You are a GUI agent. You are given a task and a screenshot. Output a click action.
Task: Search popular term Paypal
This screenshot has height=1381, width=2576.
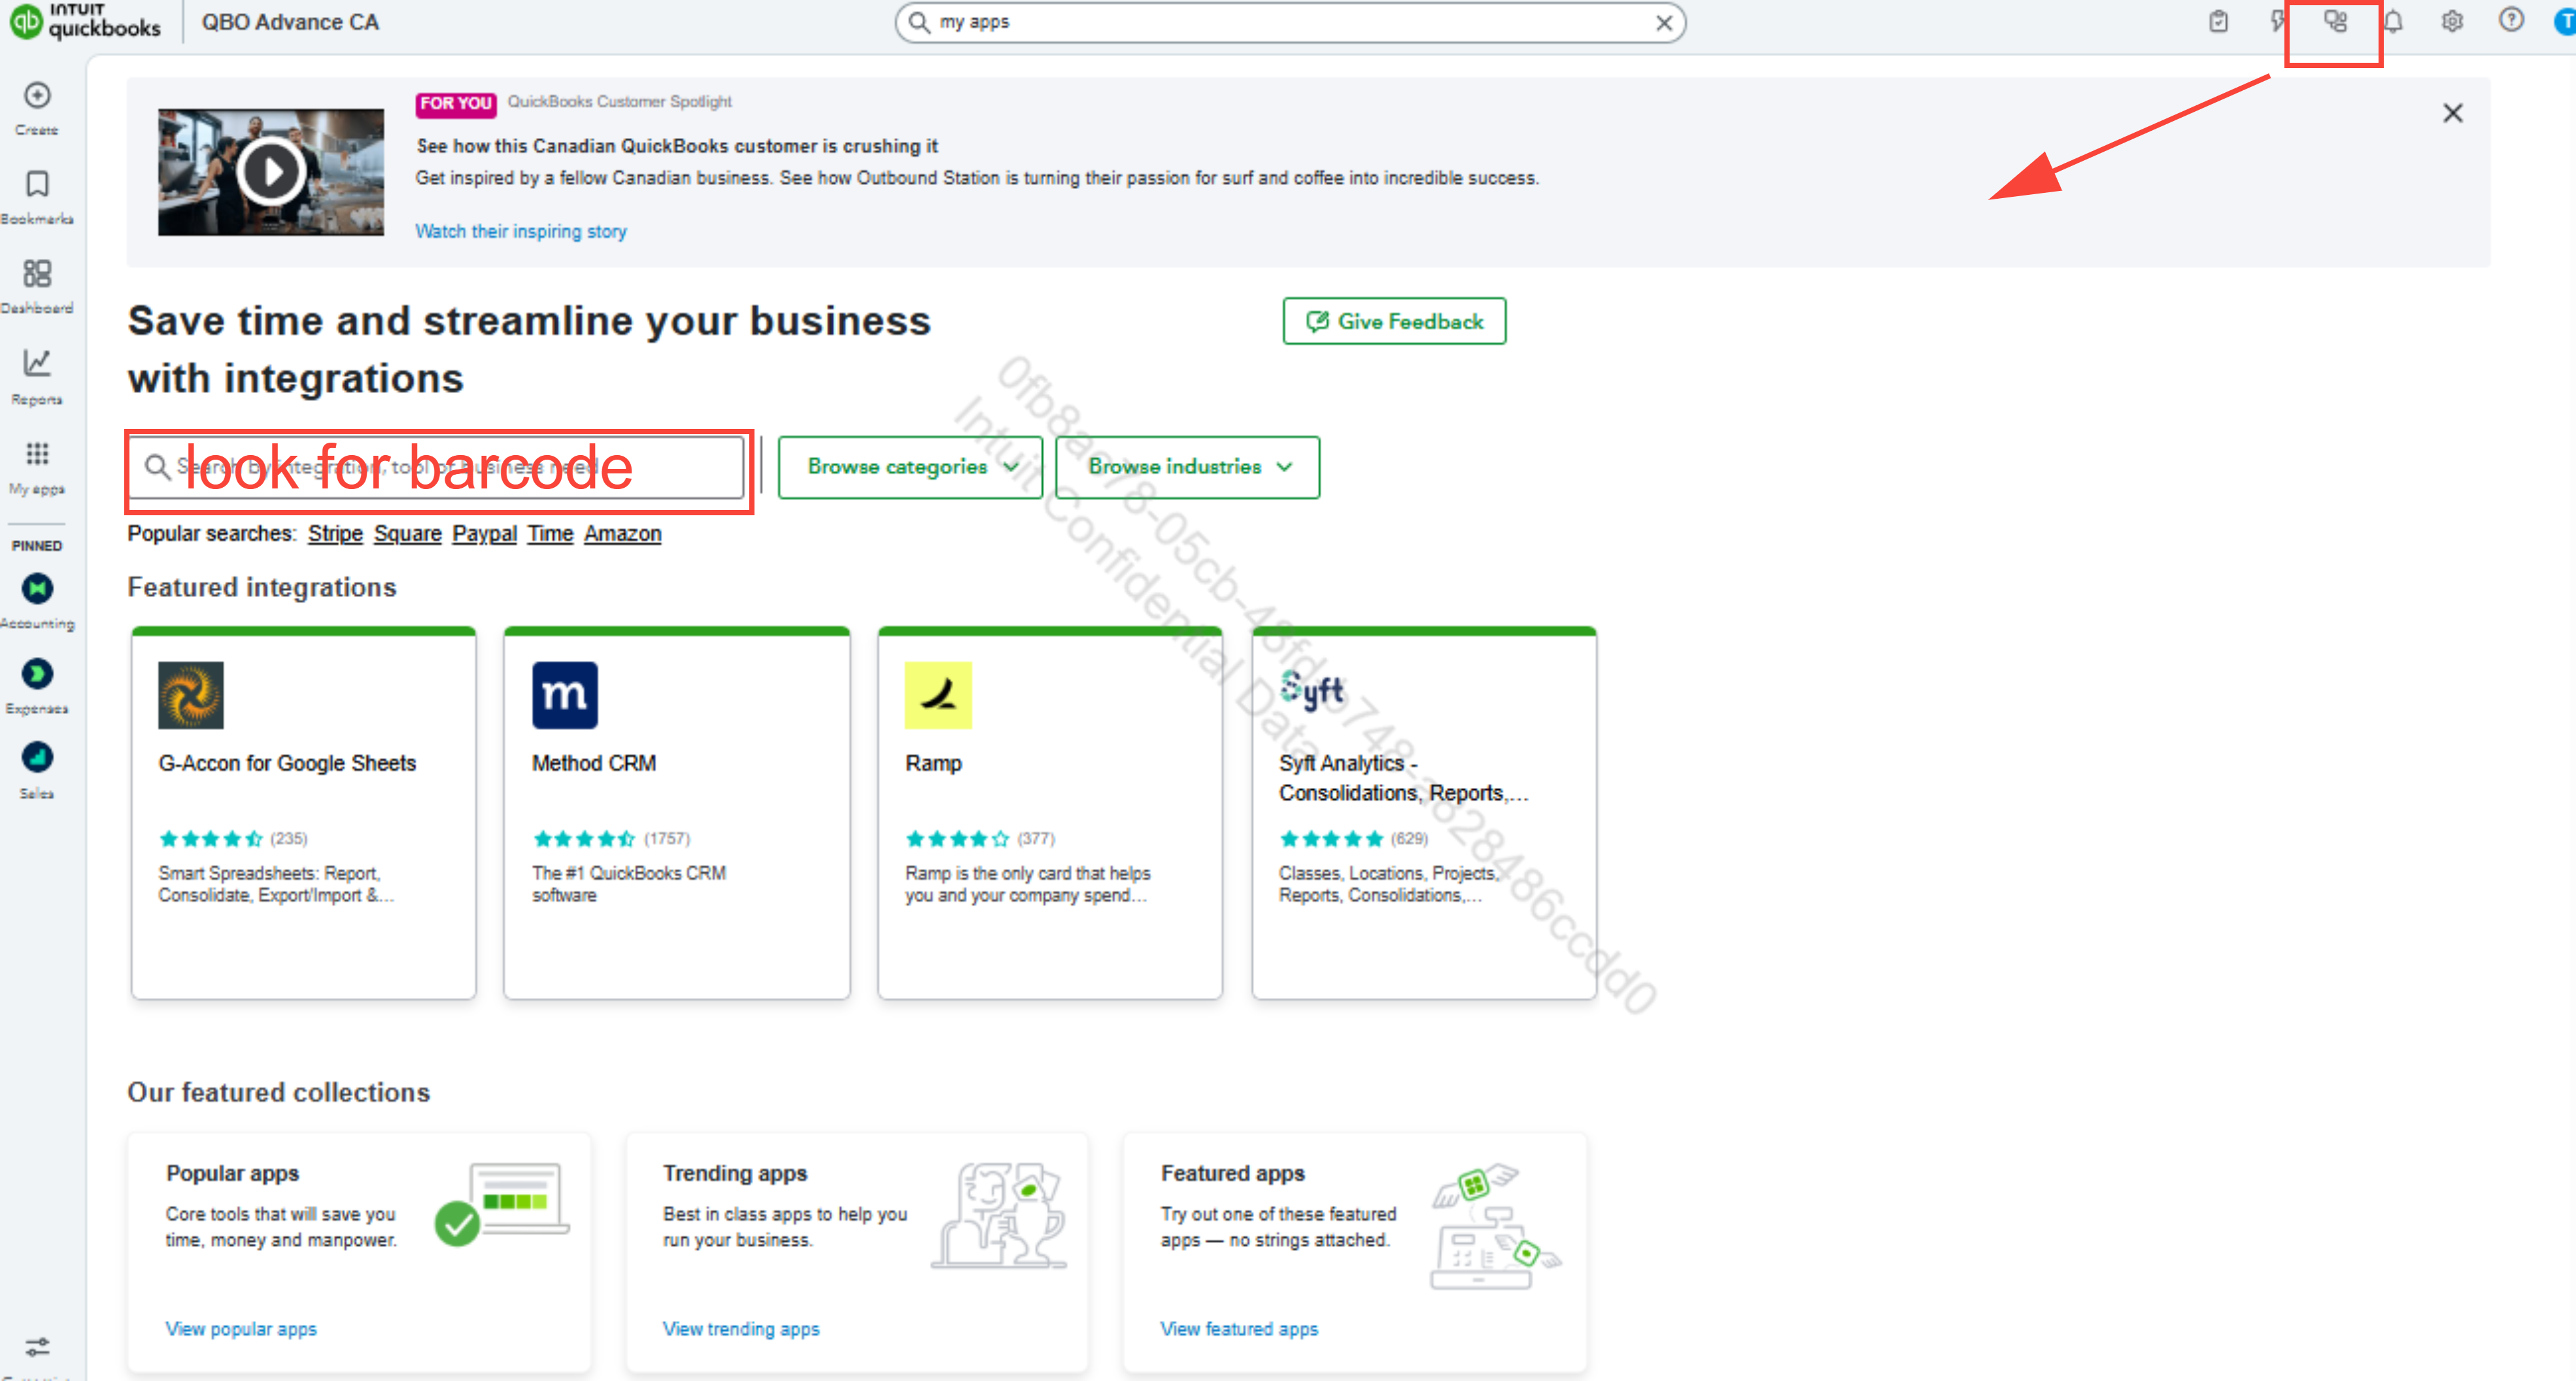pyautogui.click(x=484, y=534)
